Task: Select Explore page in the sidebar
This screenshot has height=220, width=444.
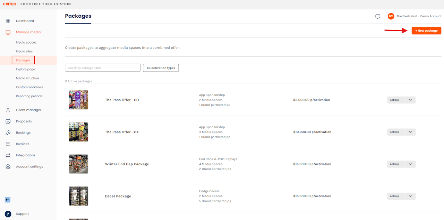Action: point(25,69)
